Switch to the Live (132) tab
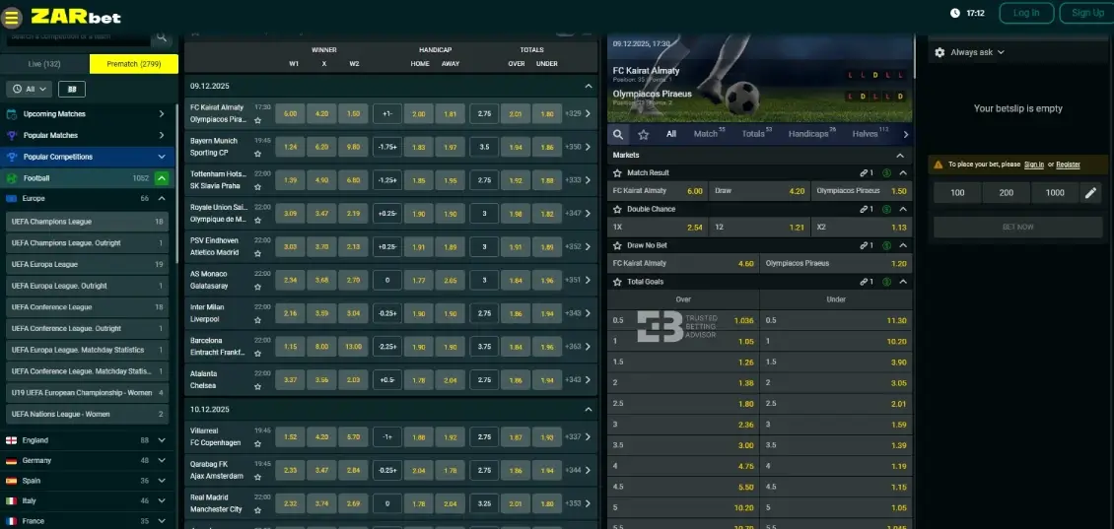 (44, 64)
